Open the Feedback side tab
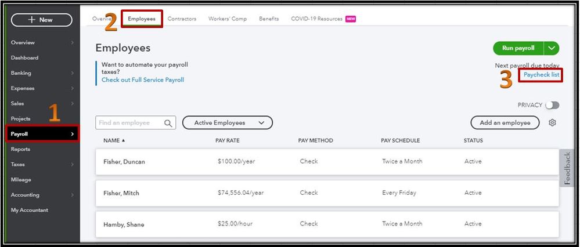 tap(567, 168)
